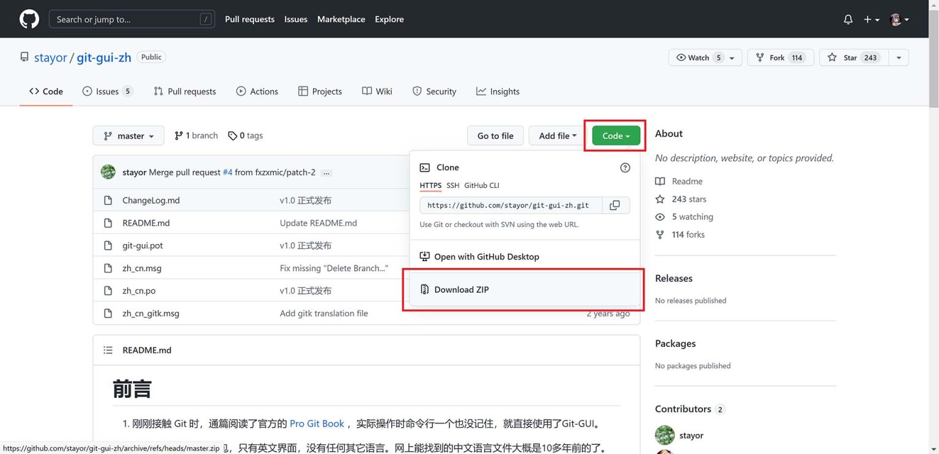The height and width of the screenshot is (454, 939).
Task: Click the list icon on the README.md header
Action: [x=108, y=350]
